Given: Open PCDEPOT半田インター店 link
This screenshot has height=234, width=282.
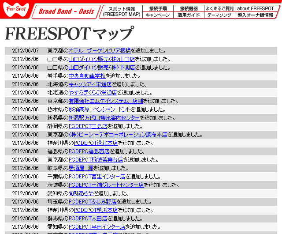Looking at the screenshot, I should tap(97, 227).
